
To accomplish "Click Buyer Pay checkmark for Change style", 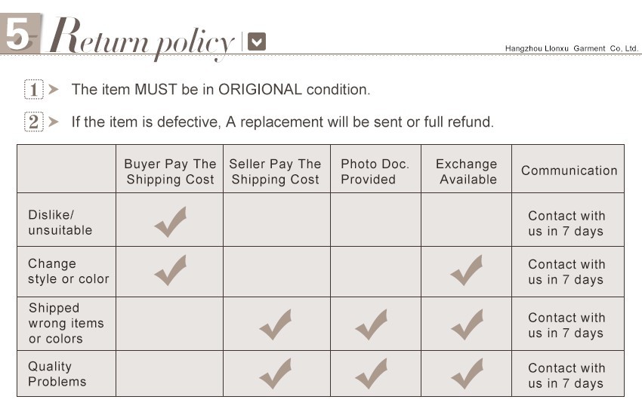I will pos(170,270).
